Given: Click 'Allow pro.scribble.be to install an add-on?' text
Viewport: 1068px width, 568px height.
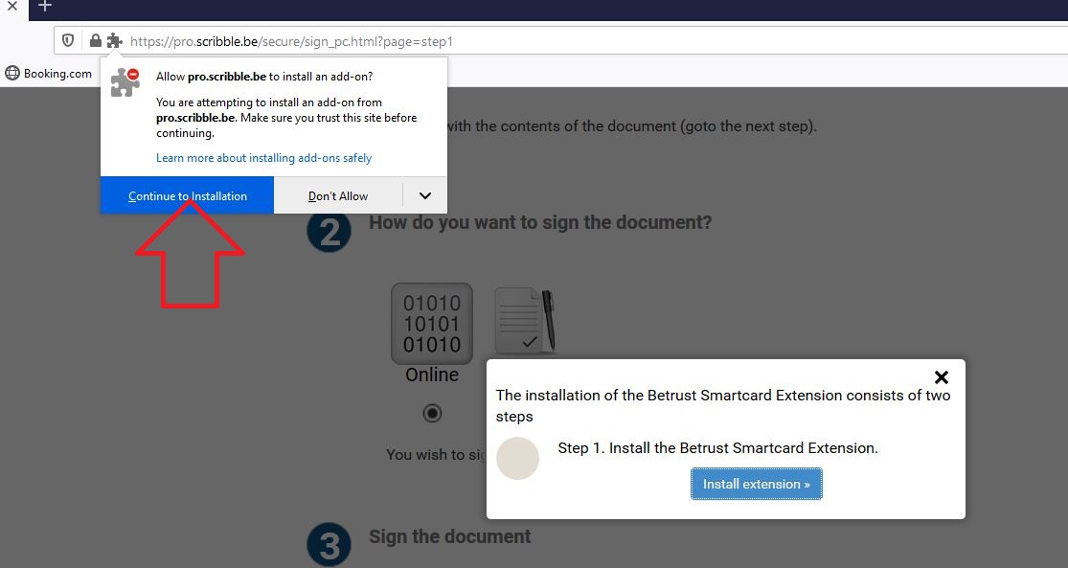Looking at the screenshot, I should (x=264, y=77).
